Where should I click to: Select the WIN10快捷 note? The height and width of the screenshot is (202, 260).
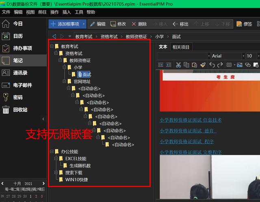pyautogui.click(x=77, y=180)
